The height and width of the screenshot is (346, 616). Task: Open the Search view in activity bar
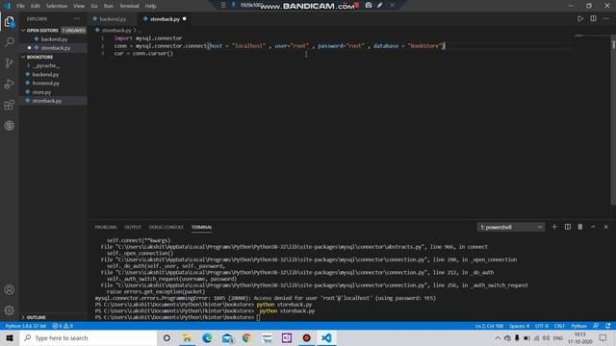(x=10, y=42)
